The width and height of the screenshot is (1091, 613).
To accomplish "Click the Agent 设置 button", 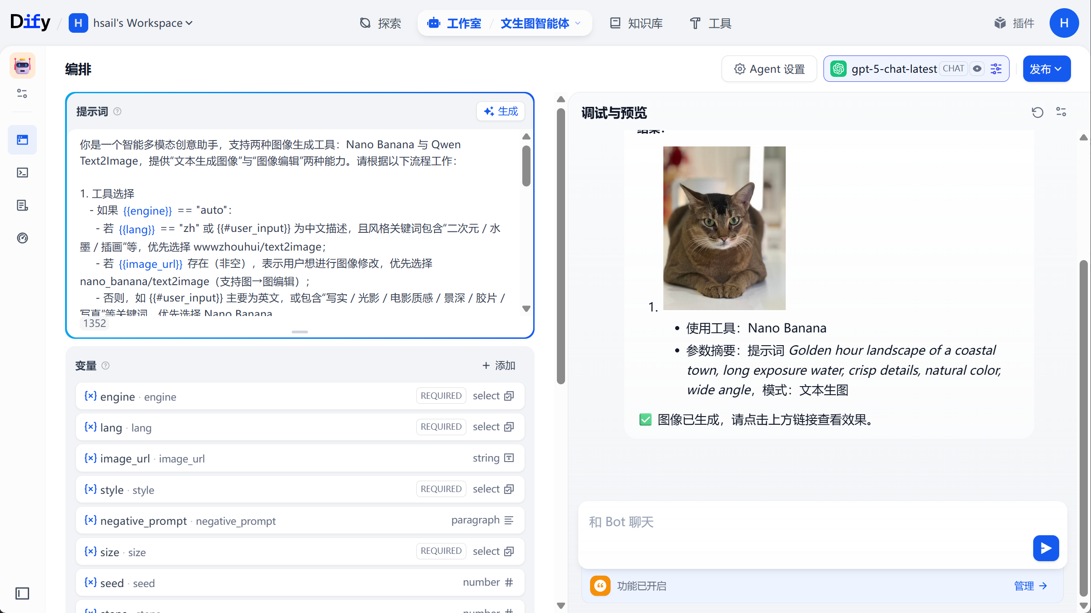I will pos(769,69).
